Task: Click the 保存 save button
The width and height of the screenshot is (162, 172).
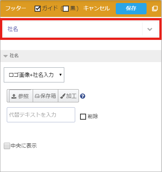Action: [131, 9]
